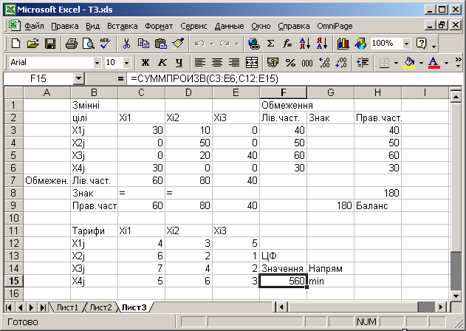Expand the Redo history dropdown arrow

tap(237, 44)
